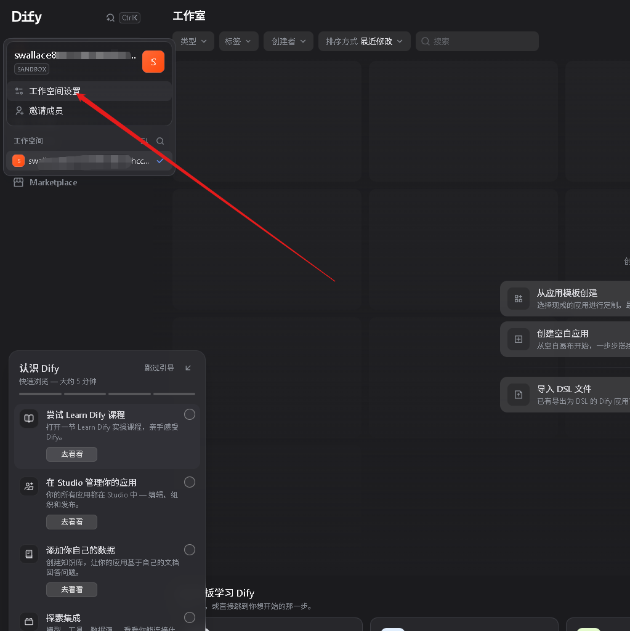Viewport: 630px width, 631px height.
Task: Select the checked workspace ending in hcc...
Action: click(89, 161)
